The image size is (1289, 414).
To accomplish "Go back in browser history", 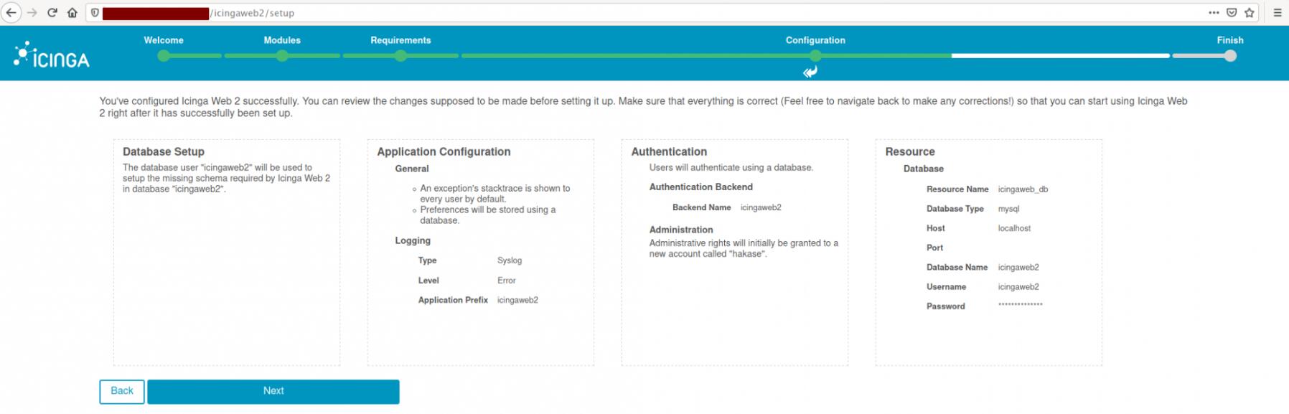I will (x=11, y=13).
